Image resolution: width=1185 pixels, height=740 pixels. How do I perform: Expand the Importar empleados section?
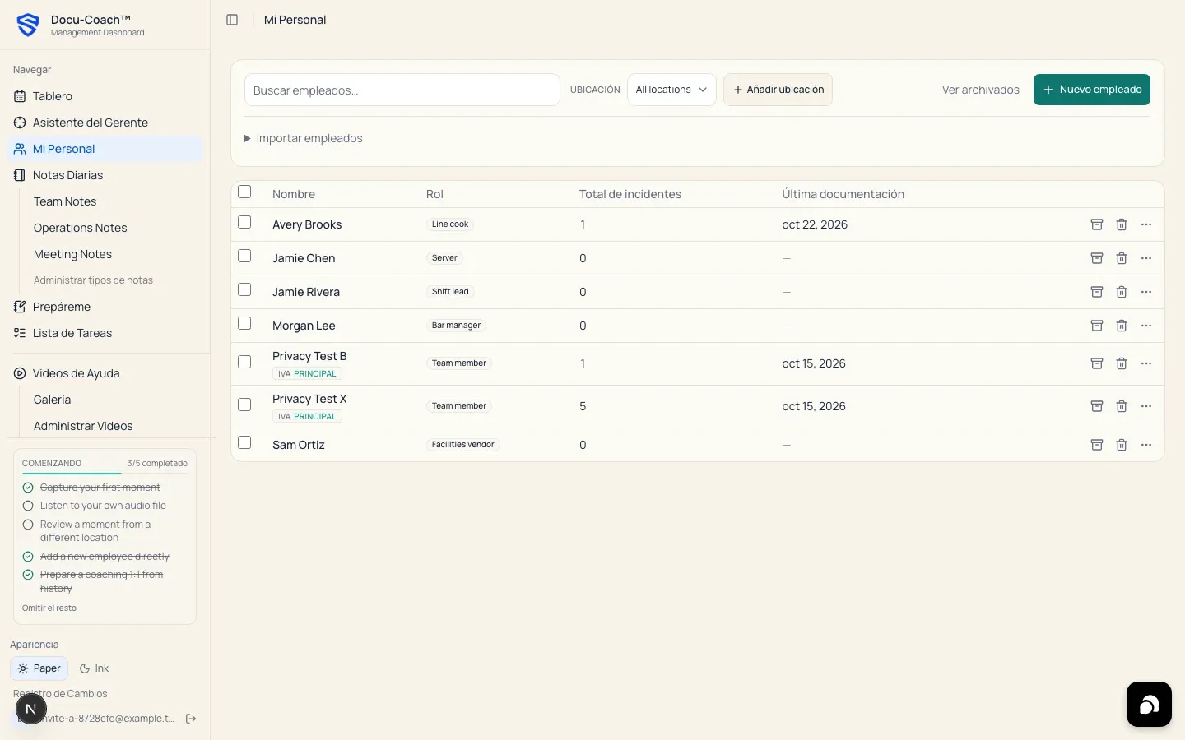[304, 138]
